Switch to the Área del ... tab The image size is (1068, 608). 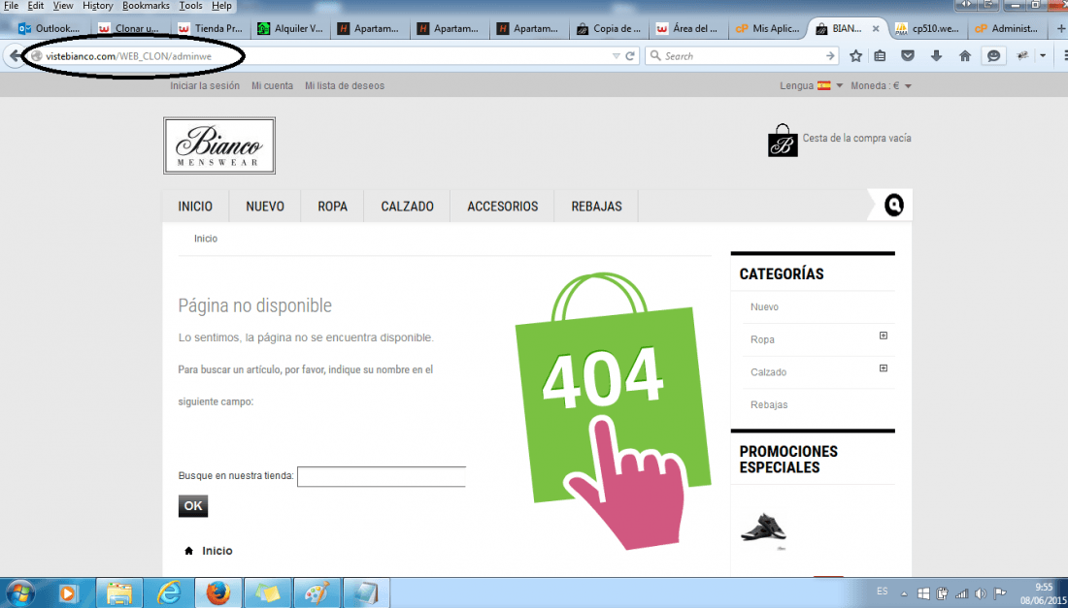pyautogui.click(x=688, y=28)
